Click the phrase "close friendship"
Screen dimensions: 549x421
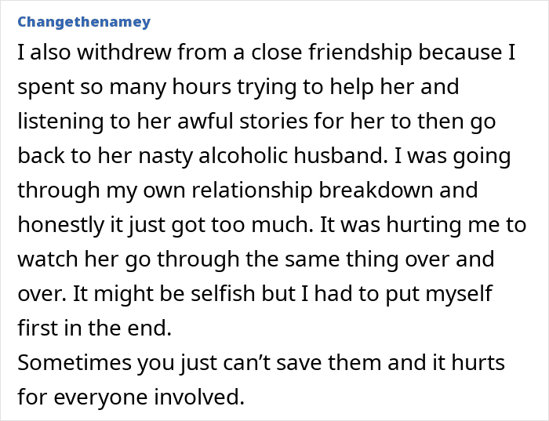(x=332, y=53)
